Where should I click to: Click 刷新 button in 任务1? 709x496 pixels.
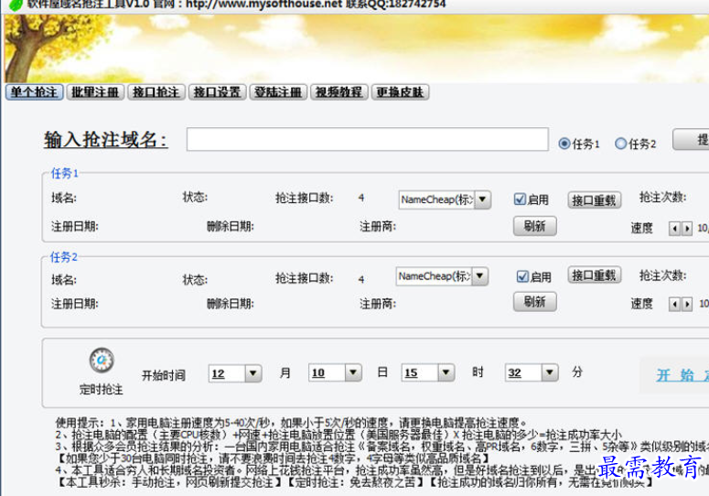click(534, 226)
